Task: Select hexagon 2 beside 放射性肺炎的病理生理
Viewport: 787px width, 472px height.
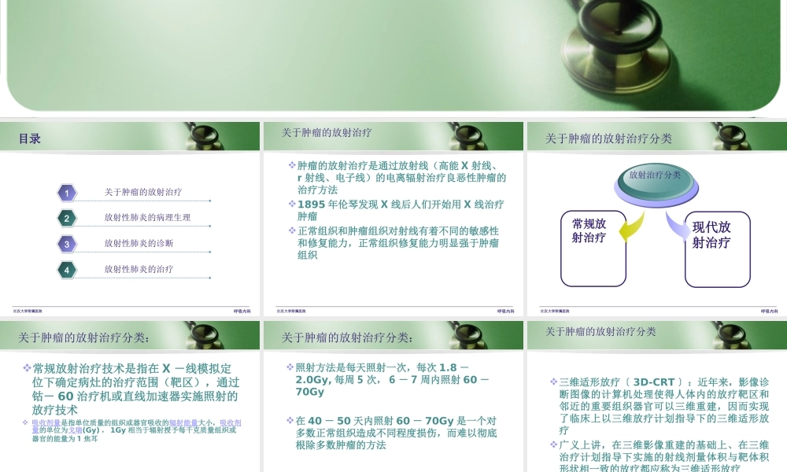Action: [x=68, y=217]
